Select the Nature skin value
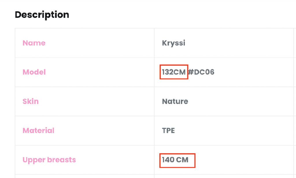296x178 pixels. [x=175, y=101]
